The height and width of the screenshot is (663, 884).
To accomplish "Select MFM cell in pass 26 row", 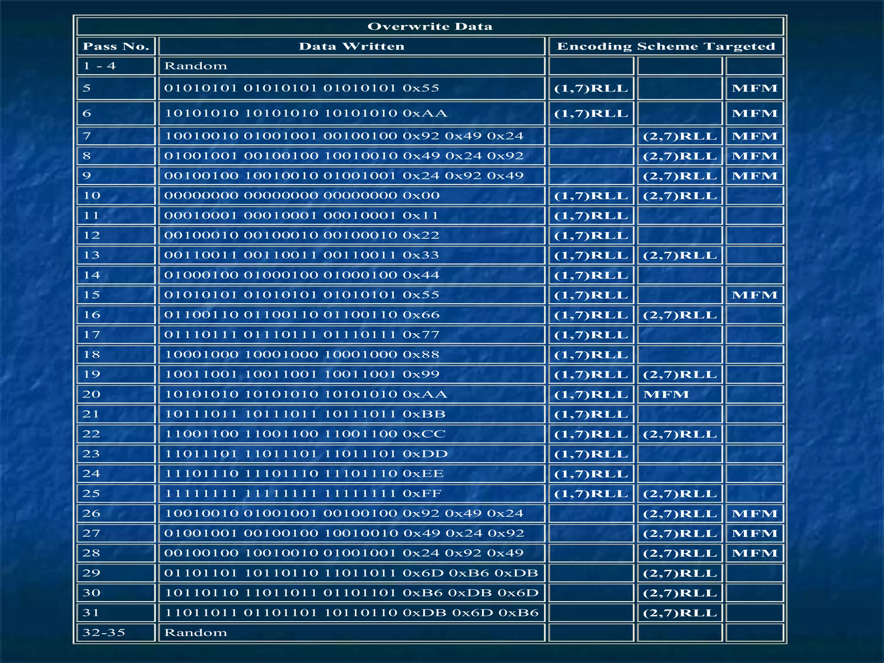I will pyautogui.click(x=755, y=513).
